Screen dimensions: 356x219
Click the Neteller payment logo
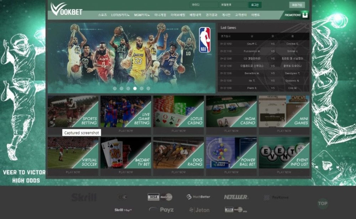236,197
